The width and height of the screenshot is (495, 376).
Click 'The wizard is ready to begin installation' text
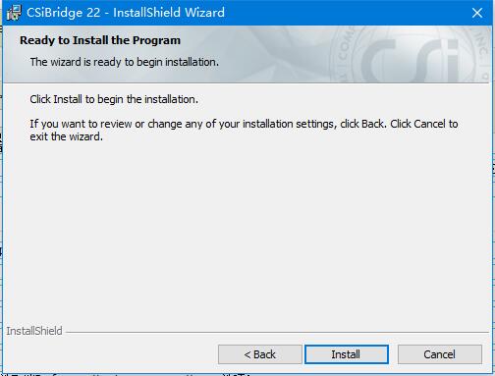[125, 62]
